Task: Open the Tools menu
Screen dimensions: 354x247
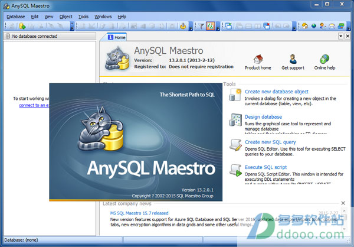Action: point(83,17)
